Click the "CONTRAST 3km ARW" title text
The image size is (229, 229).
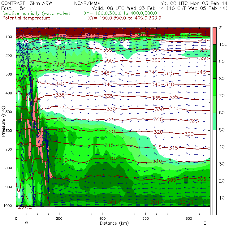27,3
